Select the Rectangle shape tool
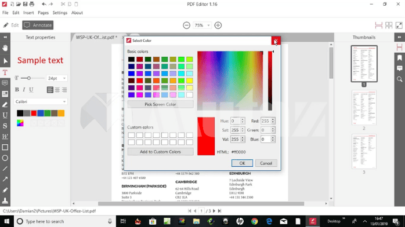 pos(5,148)
